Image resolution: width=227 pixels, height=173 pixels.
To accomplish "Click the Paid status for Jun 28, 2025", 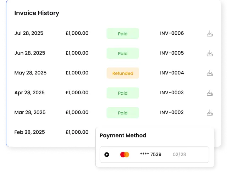I will 123,54.
